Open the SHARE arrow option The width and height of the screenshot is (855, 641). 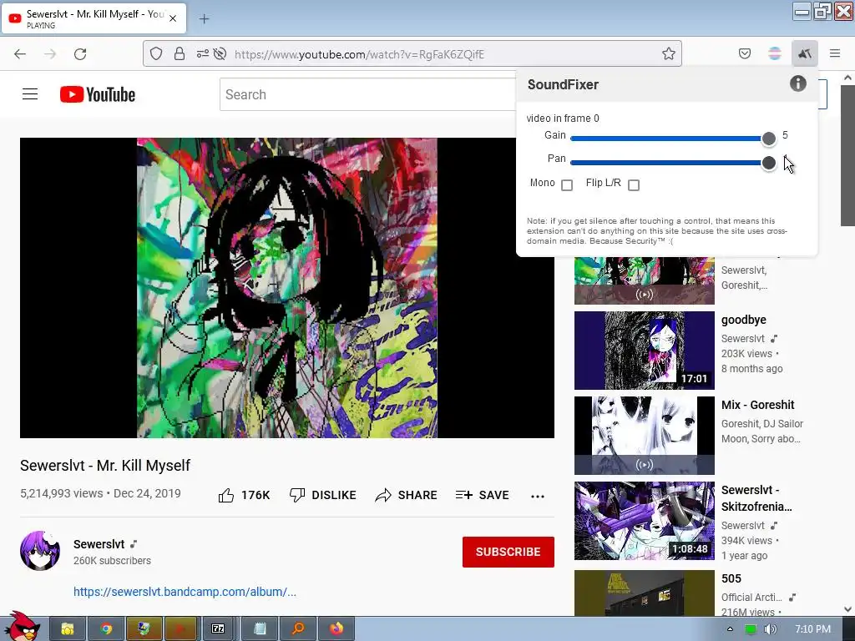point(407,495)
